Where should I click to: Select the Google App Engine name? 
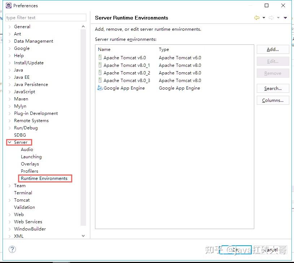click(x=124, y=88)
